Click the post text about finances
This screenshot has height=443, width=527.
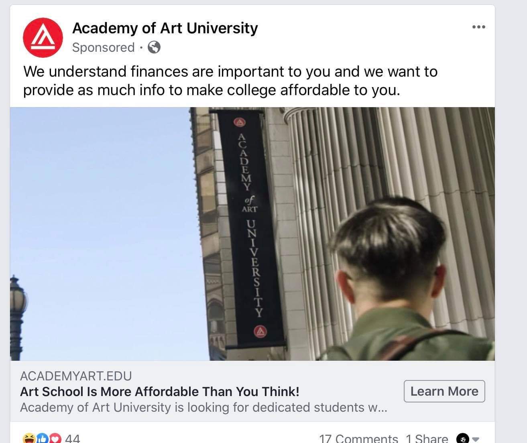(x=230, y=81)
